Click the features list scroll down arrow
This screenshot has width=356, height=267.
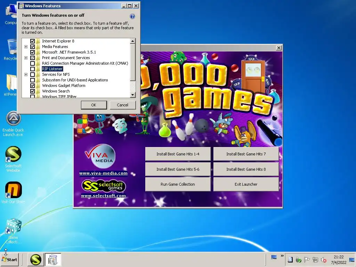tap(133, 95)
